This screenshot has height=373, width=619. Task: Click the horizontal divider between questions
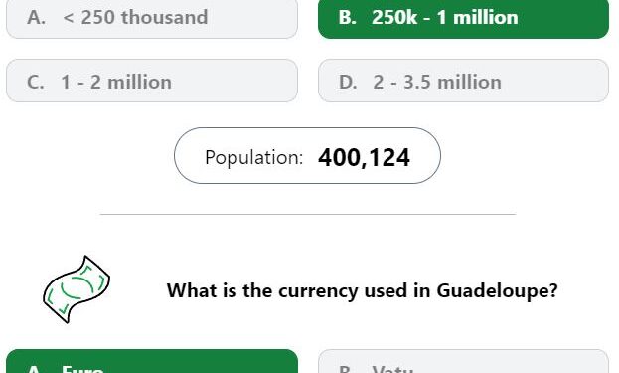pyautogui.click(x=308, y=214)
